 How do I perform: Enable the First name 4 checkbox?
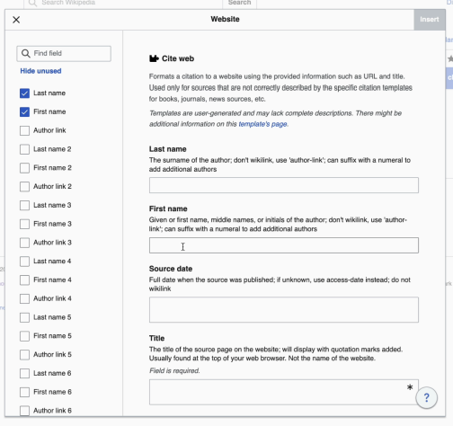24,280
